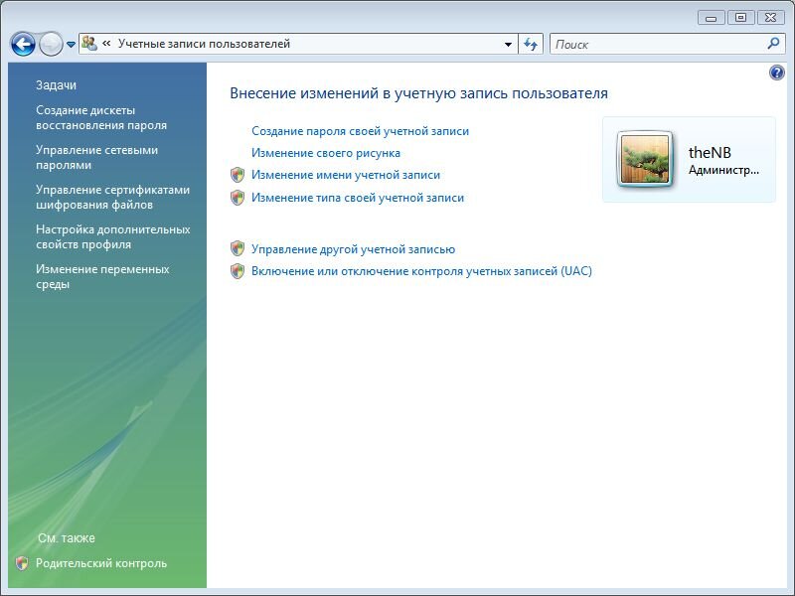Open 'Настройка дополнительных свойств профиля'

click(113, 236)
